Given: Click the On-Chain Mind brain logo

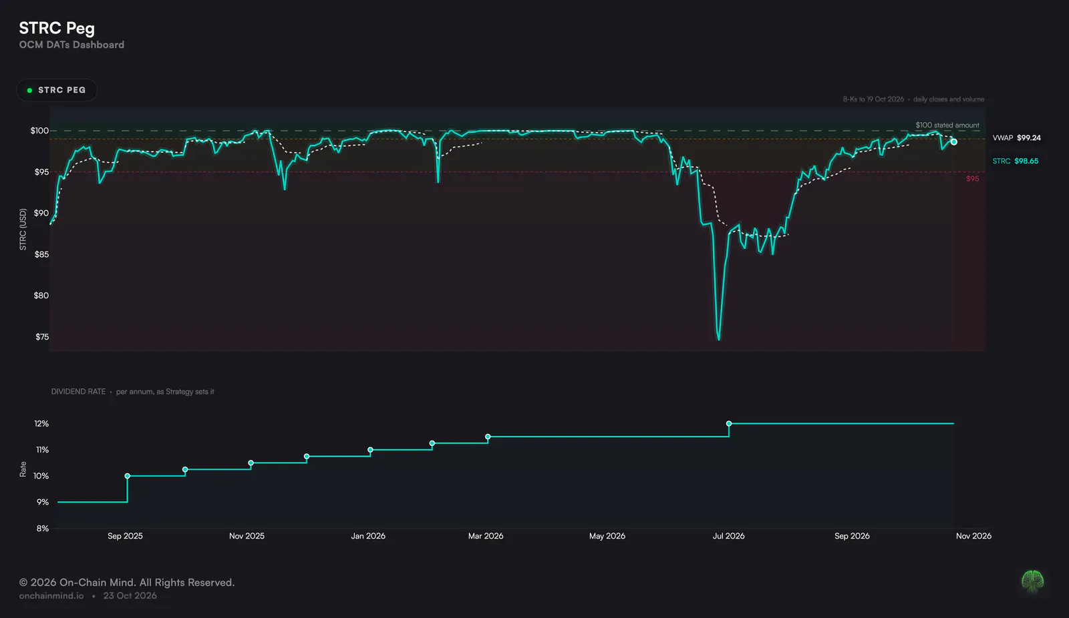Looking at the screenshot, I should pyautogui.click(x=1033, y=581).
